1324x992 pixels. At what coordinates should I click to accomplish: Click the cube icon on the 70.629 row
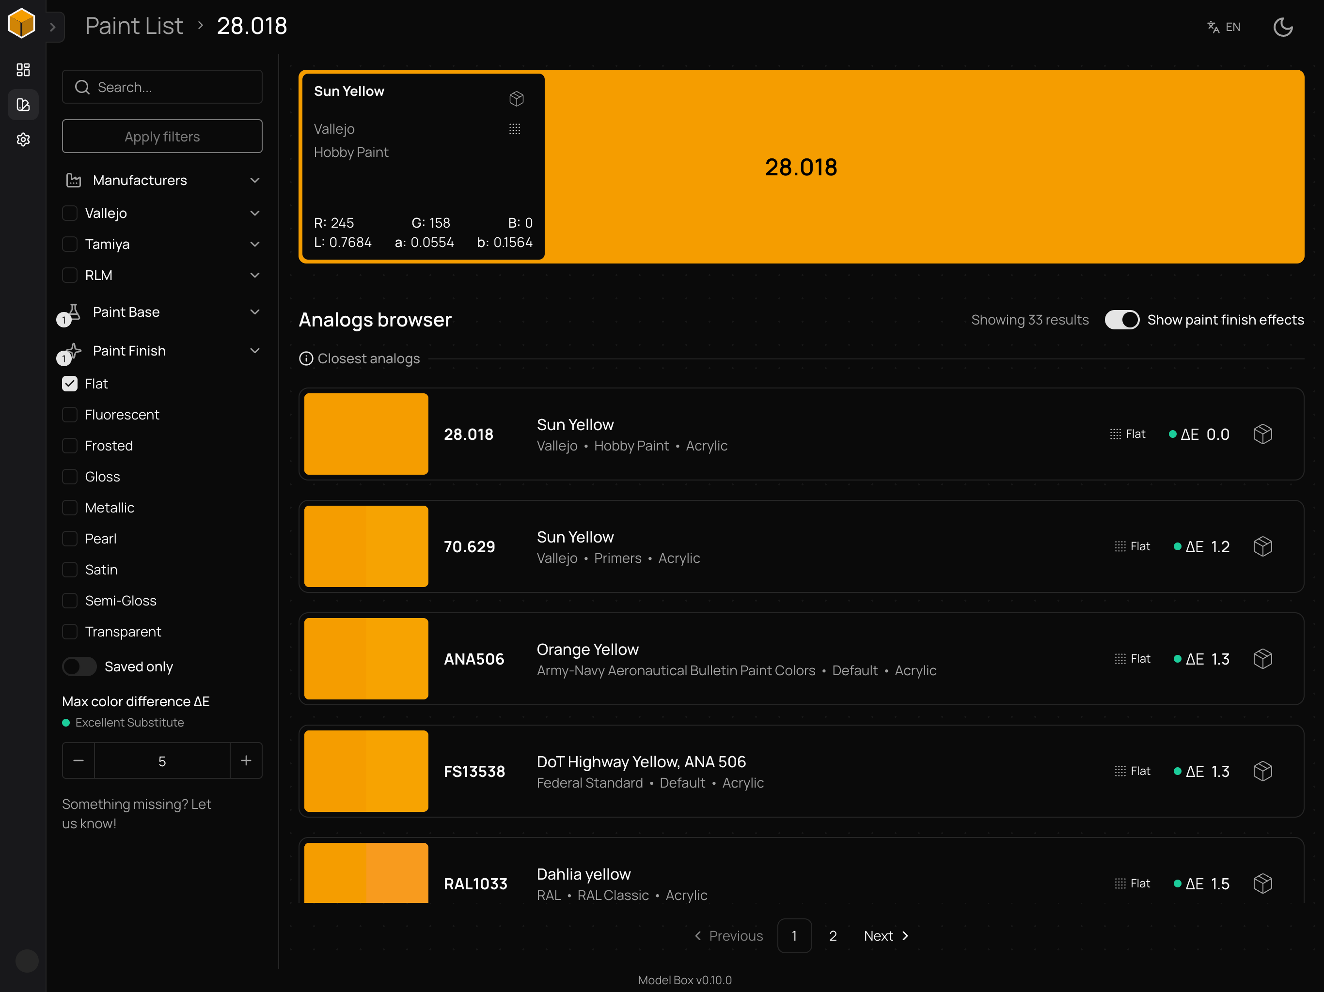pyautogui.click(x=1262, y=546)
